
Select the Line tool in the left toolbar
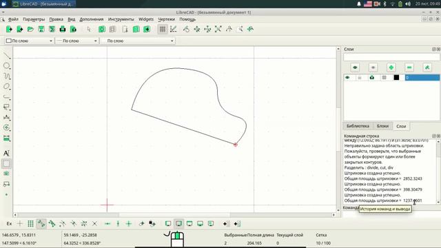6,55
